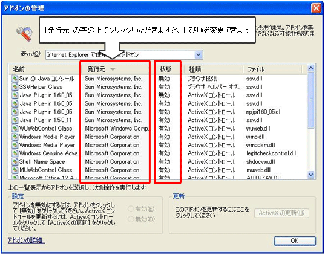
Task: Select the muweb.dll file cell
Action: [258, 170]
